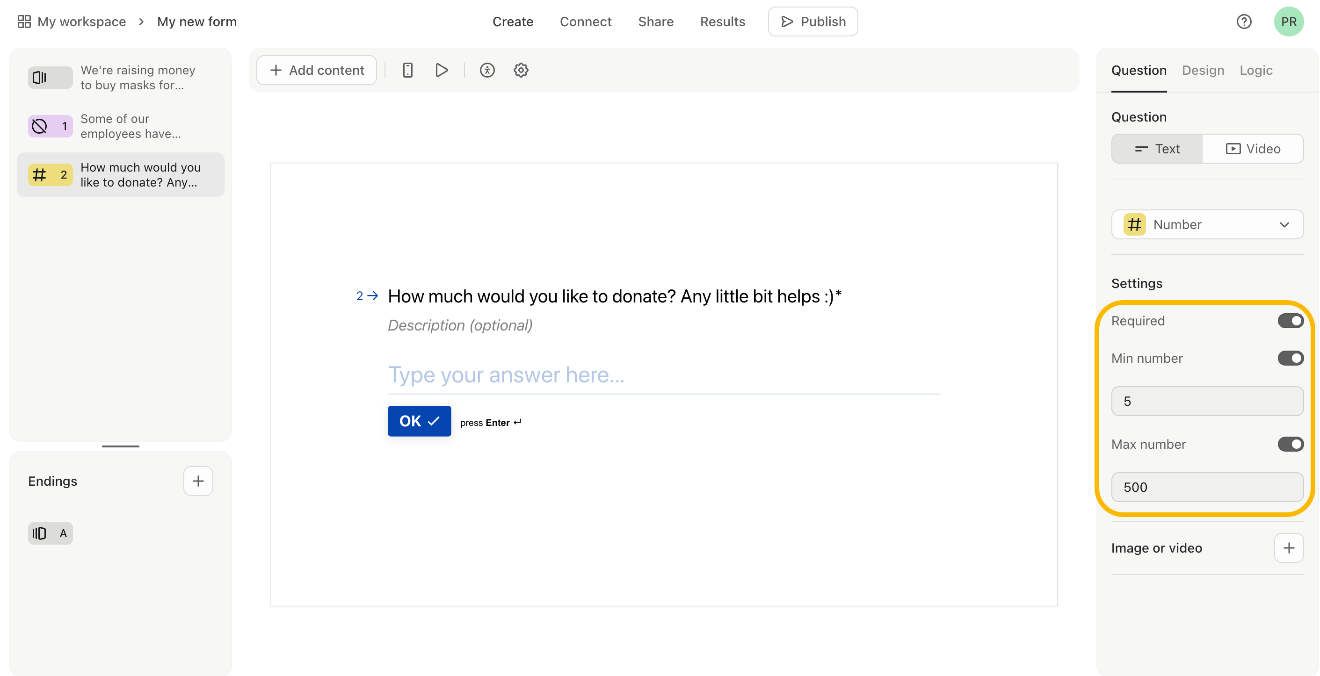Click the blue OK button

[419, 421]
